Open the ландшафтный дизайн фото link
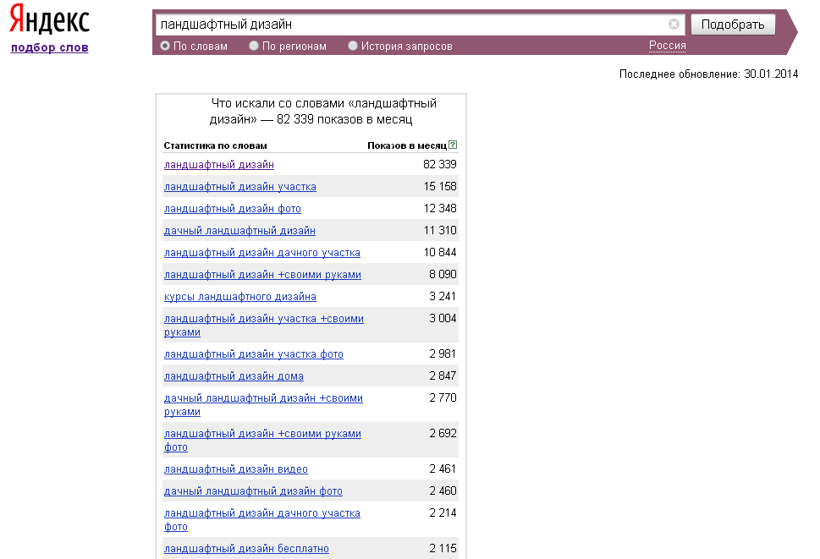Image resolution: width=820 pixels, height=559 pixels. pyautogui.click(x=233, y=208)
